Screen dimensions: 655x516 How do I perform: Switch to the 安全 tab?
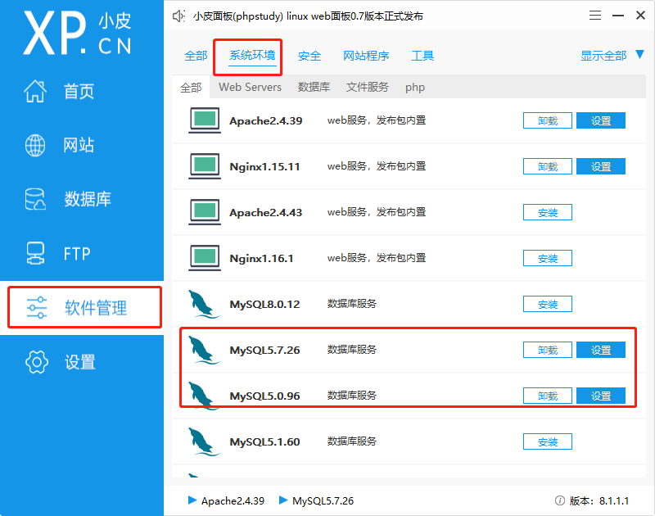pos(309,56)
